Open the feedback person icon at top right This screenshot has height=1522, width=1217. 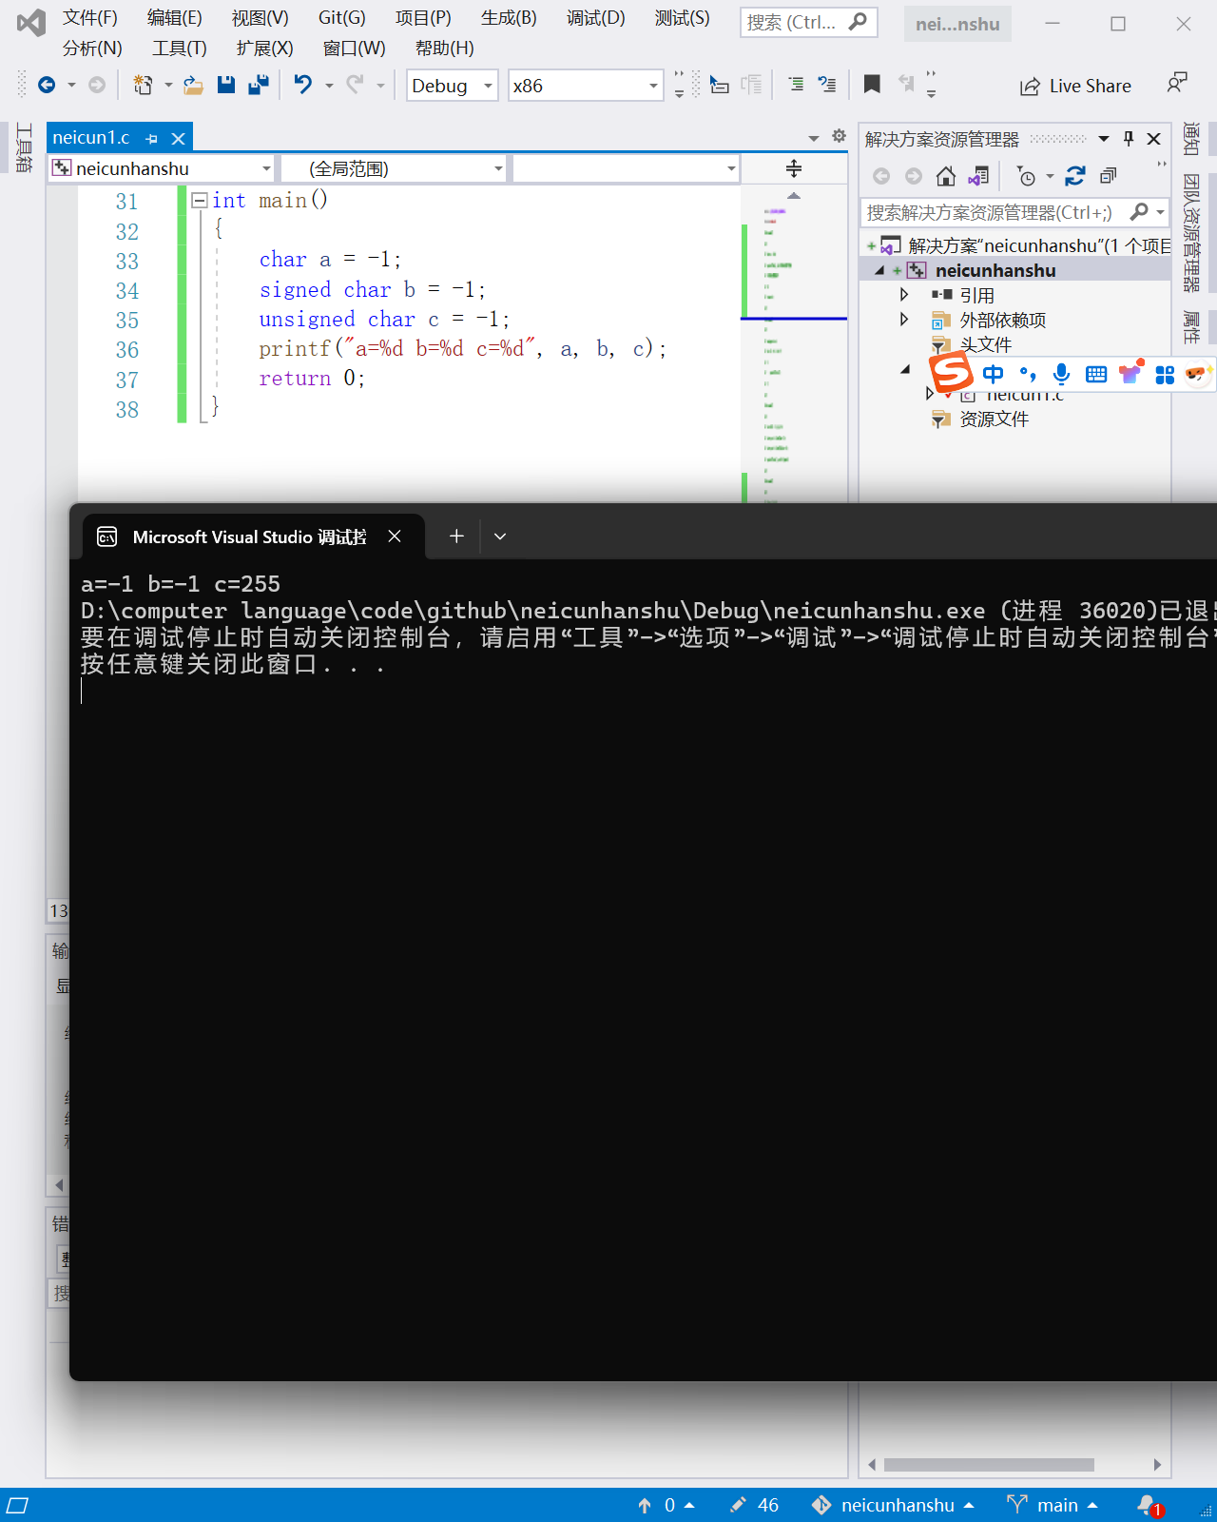point(1177,84)
